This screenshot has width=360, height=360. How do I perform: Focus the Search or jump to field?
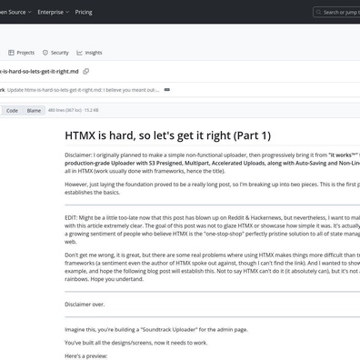[336, 12]
